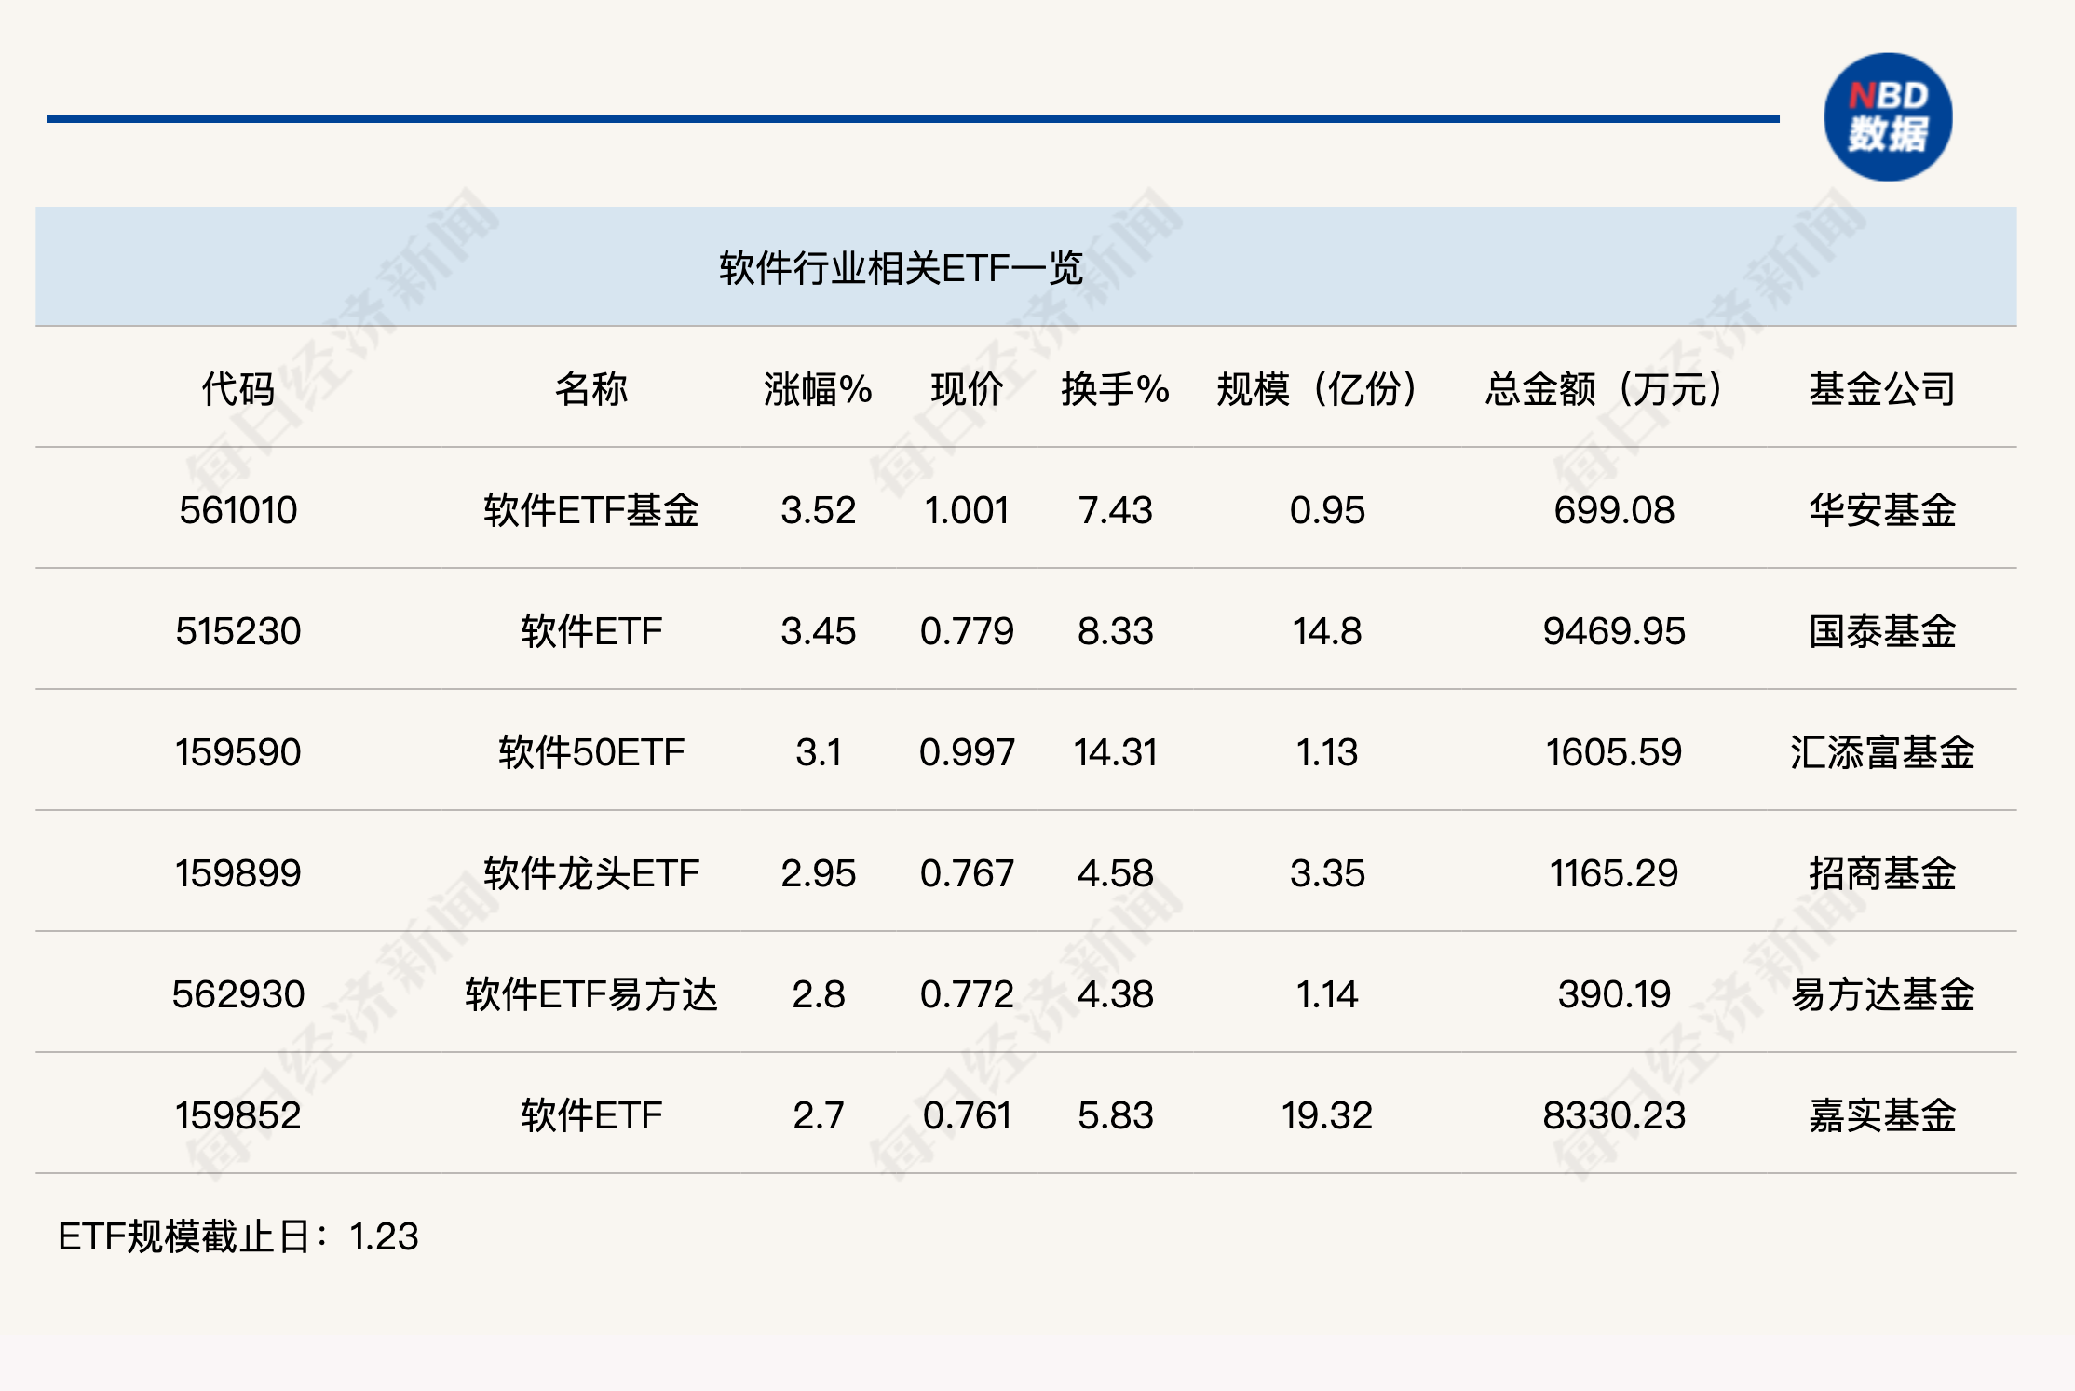This screenshot has height=1391, width=2075.
Task: Select gain value 3.45
Action: pyautogui.click(x=818, y=631)
